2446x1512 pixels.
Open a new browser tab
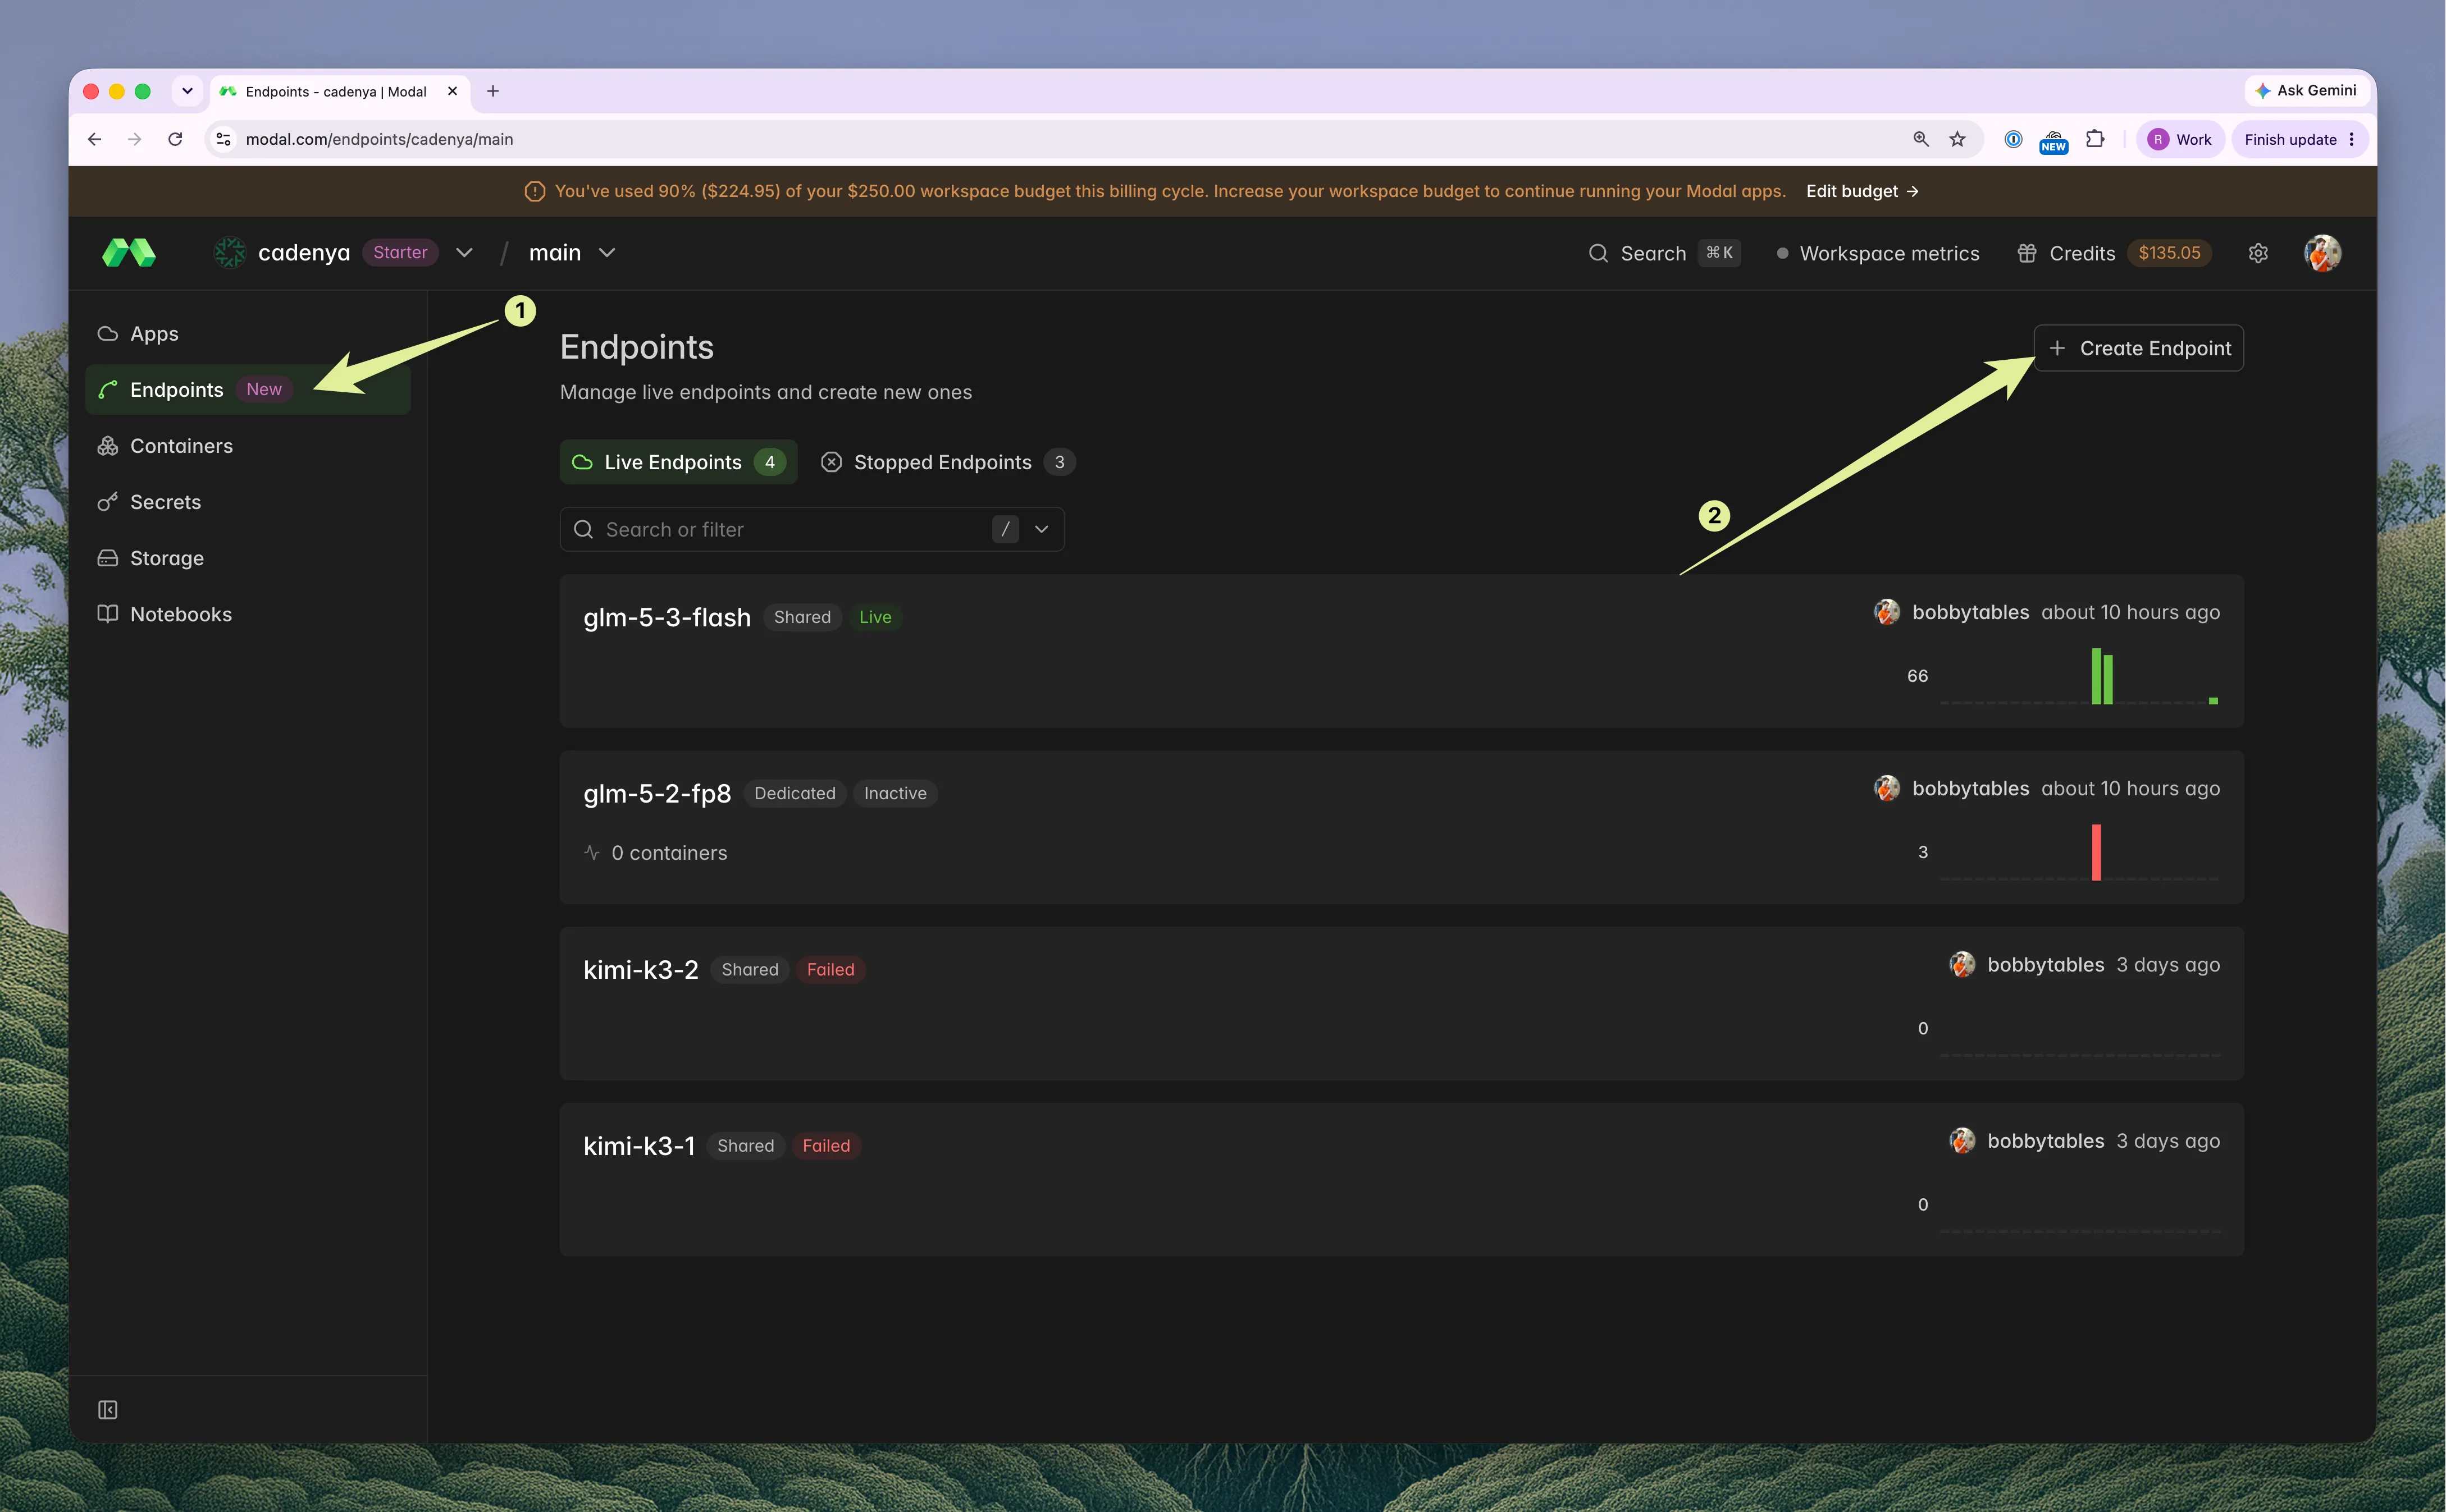coord(493,91)
